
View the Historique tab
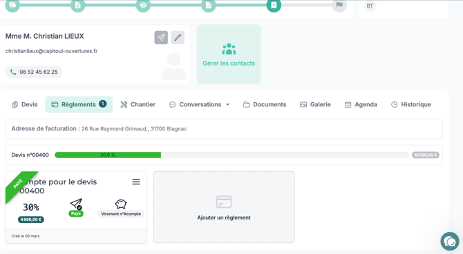pos(411,104)
